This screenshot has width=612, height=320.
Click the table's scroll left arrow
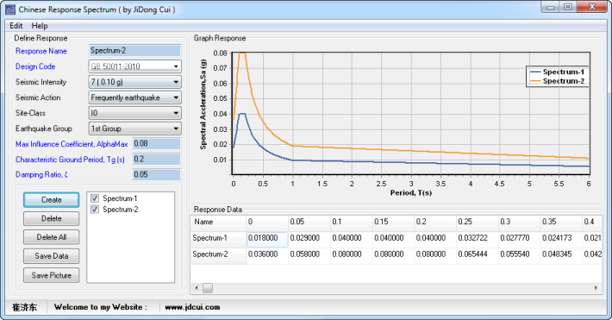pyautogui.click(x=197, y=288)
